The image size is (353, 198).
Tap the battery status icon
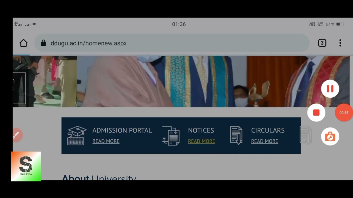340,24
